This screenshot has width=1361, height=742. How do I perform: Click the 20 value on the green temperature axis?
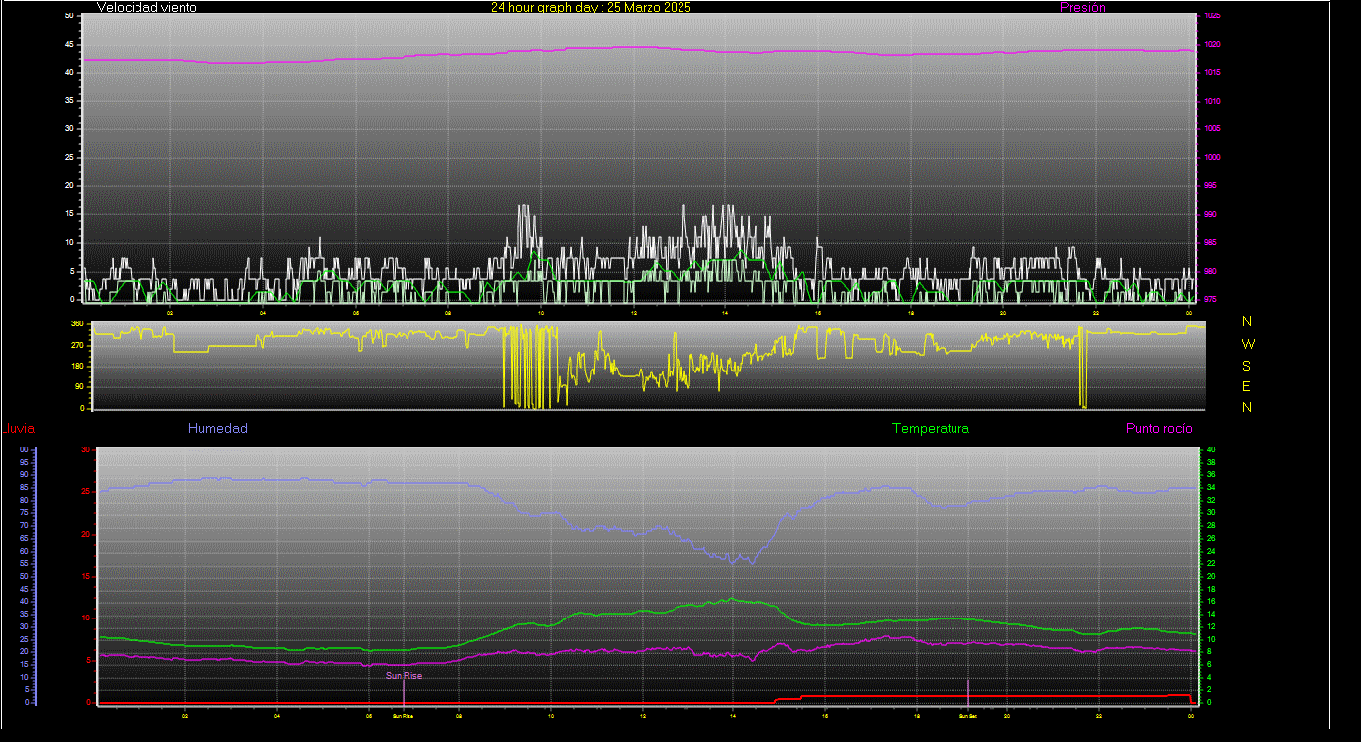click(1211, 576)
